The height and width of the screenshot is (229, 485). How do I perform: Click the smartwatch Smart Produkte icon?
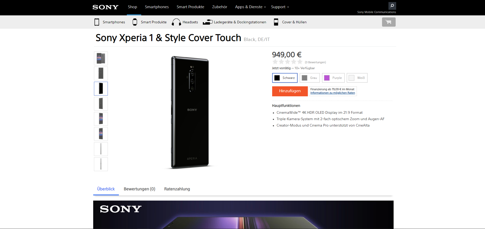tap(135, 22)
